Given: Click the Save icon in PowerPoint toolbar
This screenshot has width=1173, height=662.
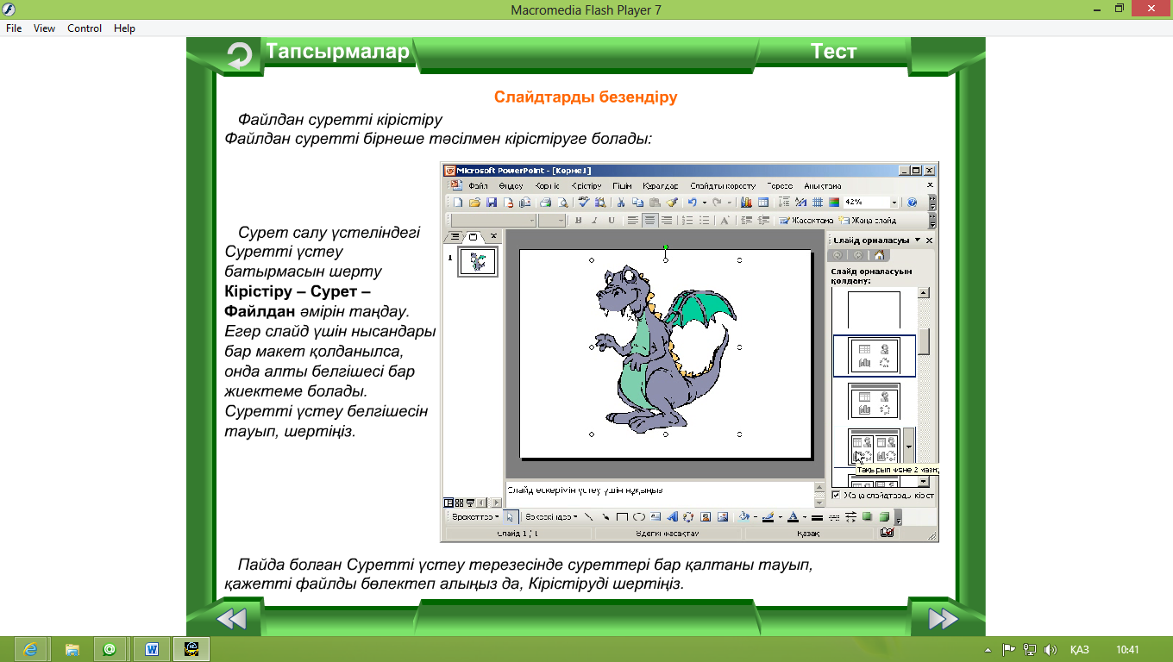Looking at the screenshot, I should point(492,203).
